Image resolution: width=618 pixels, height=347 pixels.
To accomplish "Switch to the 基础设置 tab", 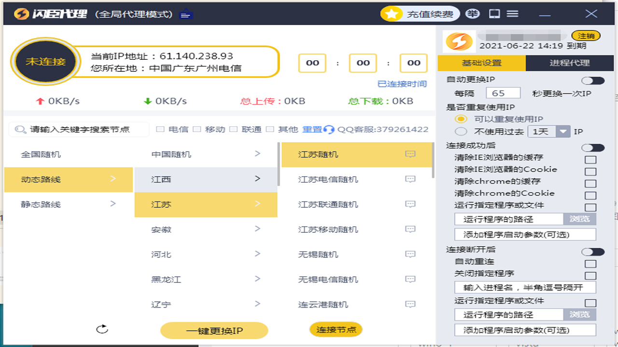I will click(481, 63).
